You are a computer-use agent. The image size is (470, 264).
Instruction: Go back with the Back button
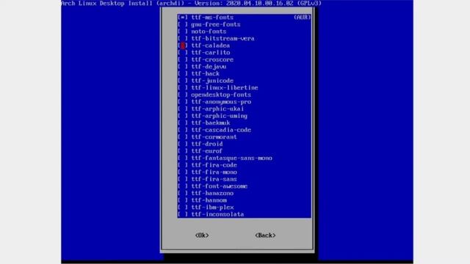(265, 235)
